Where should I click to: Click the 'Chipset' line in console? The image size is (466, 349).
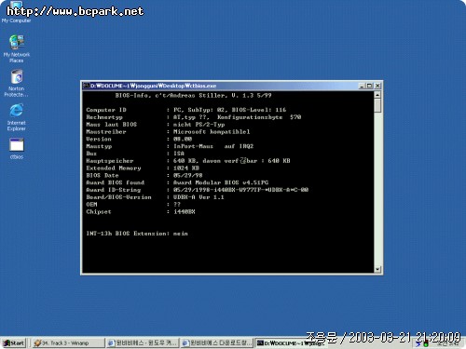point(141,211)
